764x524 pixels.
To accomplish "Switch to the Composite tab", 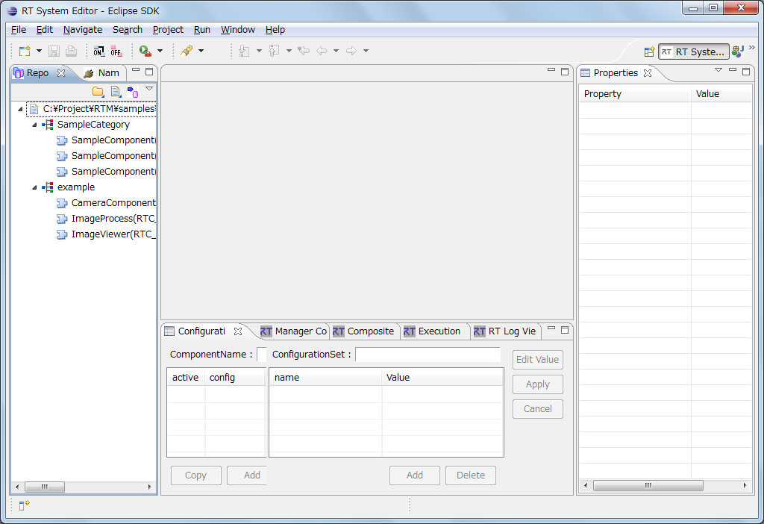I will (x=363, y=331).
